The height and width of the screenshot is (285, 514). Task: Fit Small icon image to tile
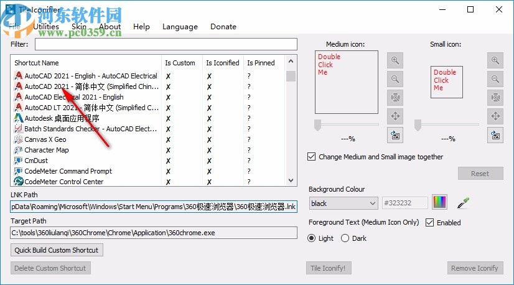click(x=495, y=98)
